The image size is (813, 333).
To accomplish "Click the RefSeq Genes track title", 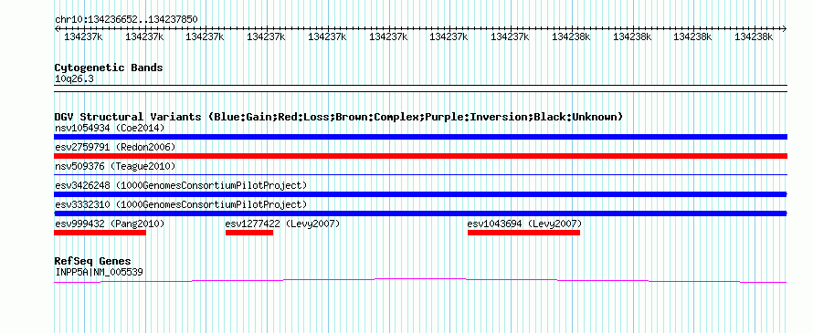I will pyautogui.click(x=93, y=261).
